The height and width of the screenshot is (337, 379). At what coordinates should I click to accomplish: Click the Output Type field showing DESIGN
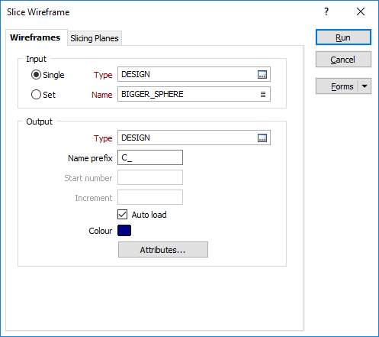pyautogui.click(x=194, y=138)
